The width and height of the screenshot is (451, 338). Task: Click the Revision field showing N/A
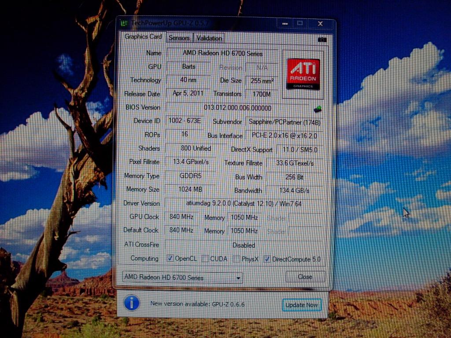pyautogui.click(x=262, y=68)
